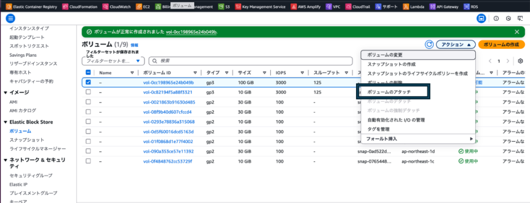
Task: Click the refresh volumes icon
Action: click(429, 45)
